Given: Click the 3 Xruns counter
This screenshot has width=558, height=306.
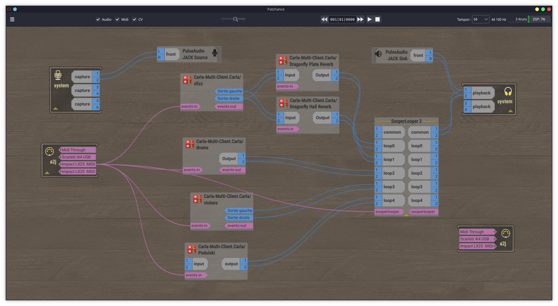Looking at the screenshot, I should tap(521, 19).
